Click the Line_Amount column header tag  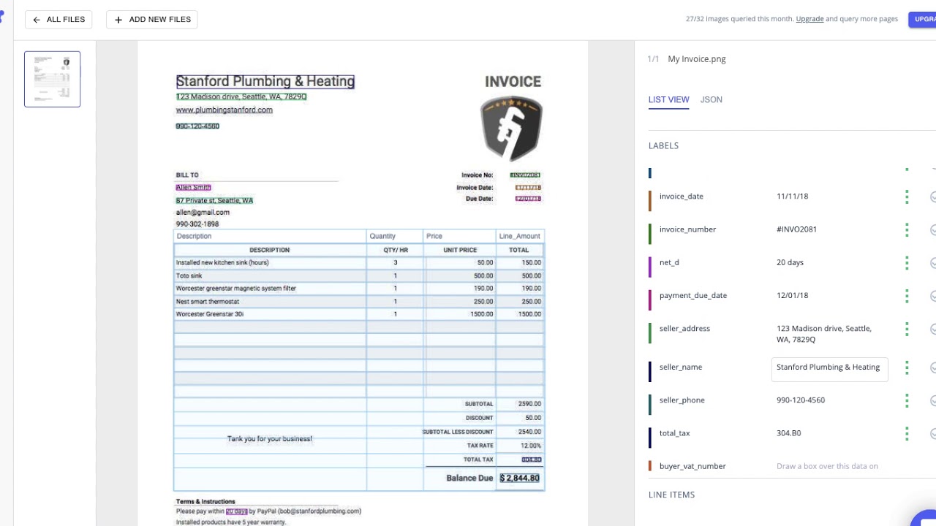coord(519,236)
